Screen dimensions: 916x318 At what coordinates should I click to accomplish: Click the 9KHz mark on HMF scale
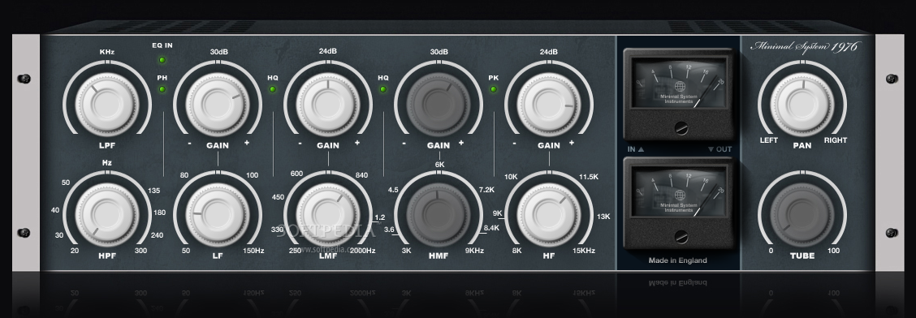coord(474,251)
